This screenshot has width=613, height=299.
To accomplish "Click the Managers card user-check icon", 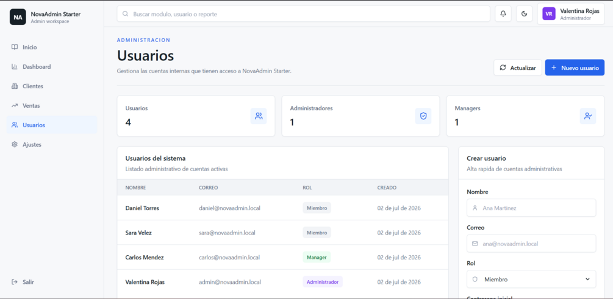I will (587, 116).
